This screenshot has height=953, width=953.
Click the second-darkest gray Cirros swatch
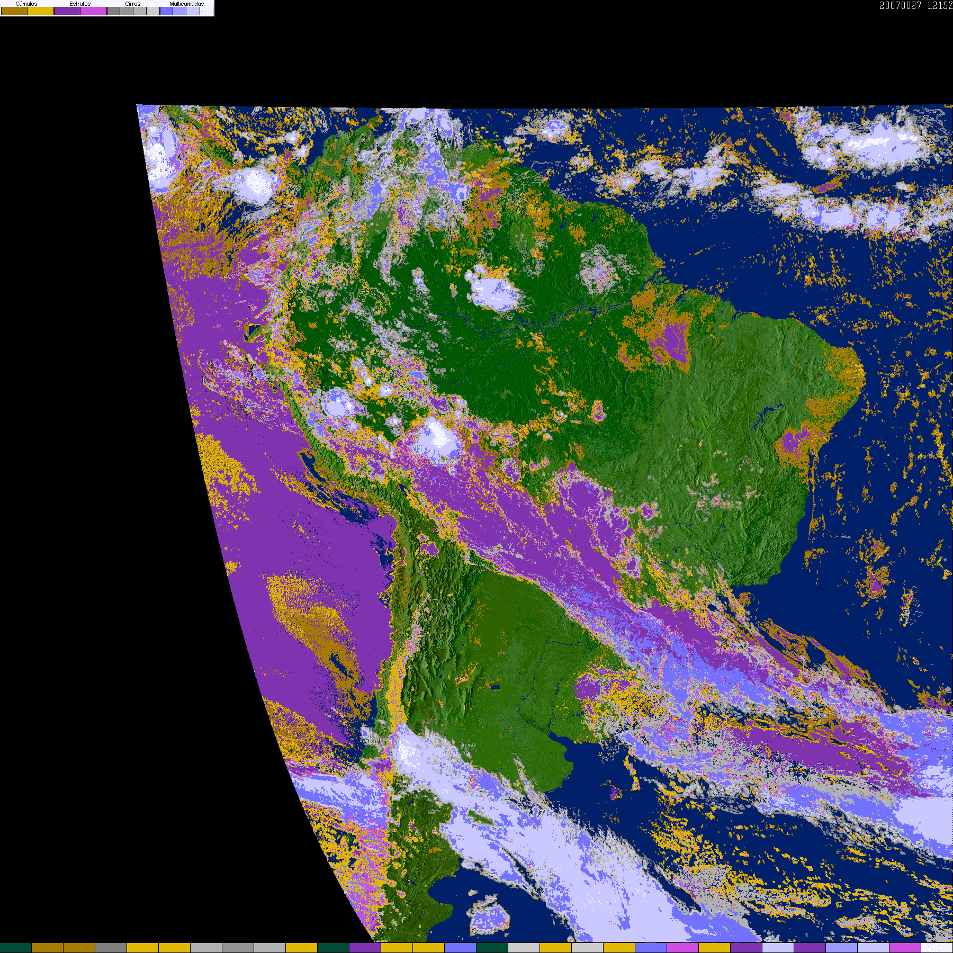tap(127, 11)
